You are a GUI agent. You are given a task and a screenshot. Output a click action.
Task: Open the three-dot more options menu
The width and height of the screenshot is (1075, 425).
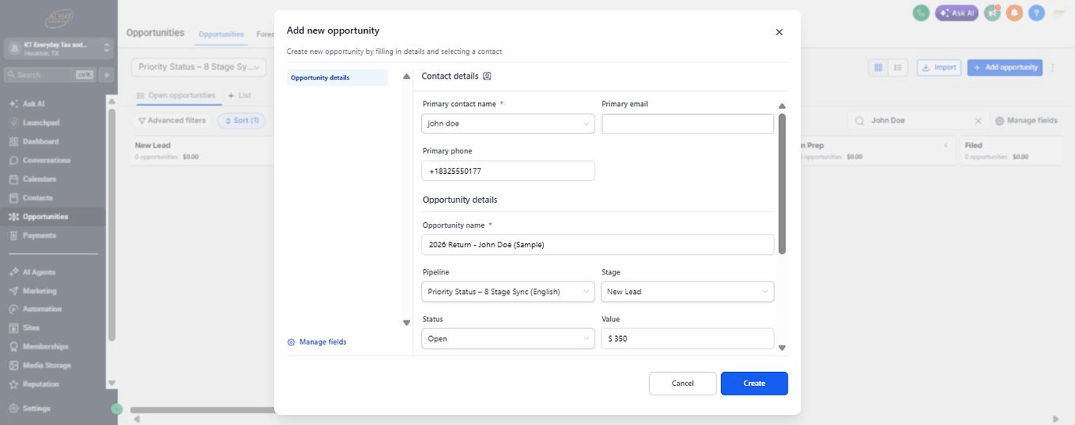point(1053,68)
